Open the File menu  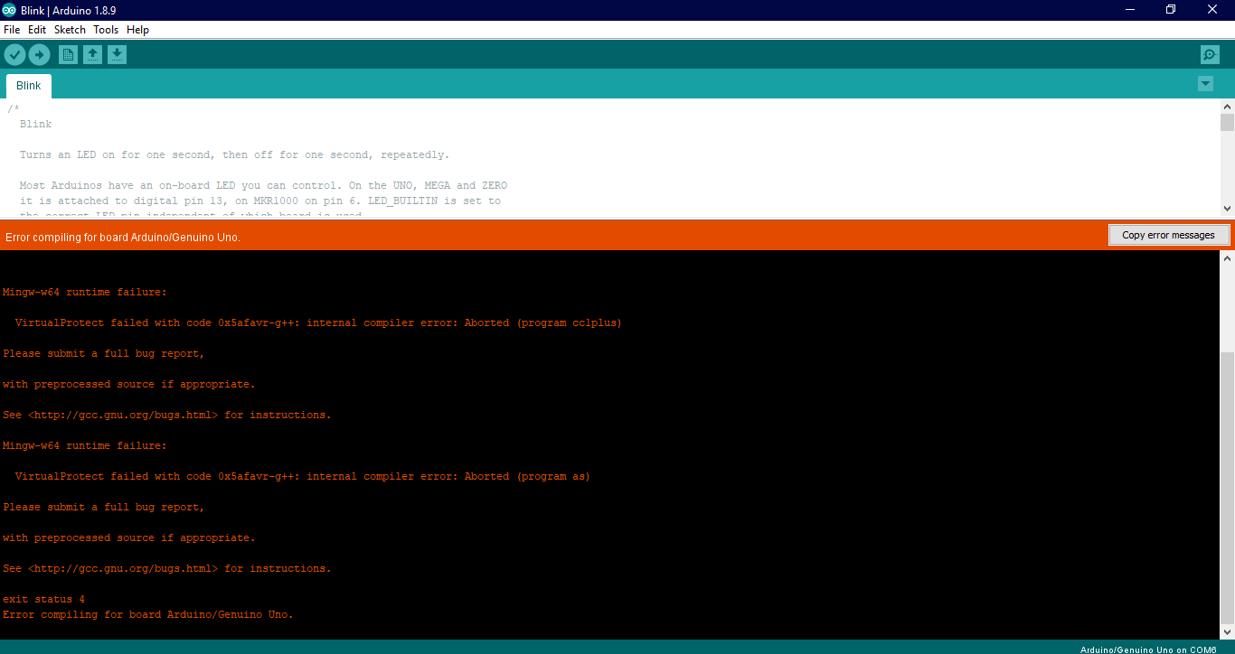click(12, 29)
